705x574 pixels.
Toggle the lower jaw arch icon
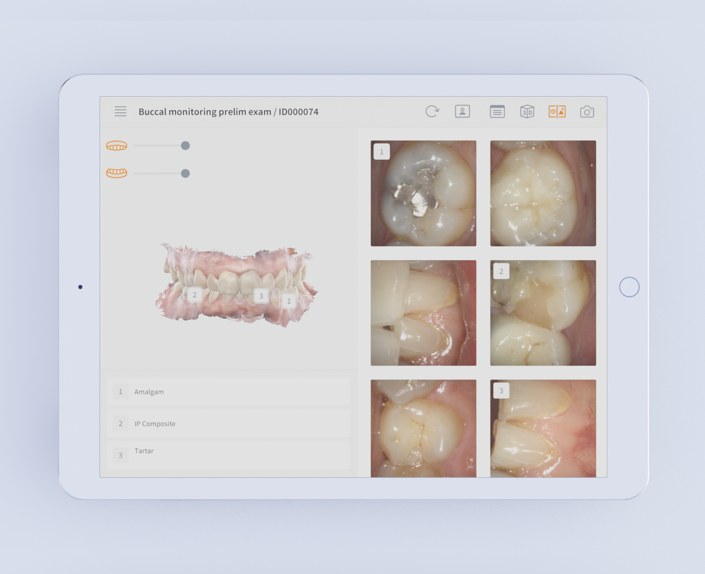pos(117,173)
